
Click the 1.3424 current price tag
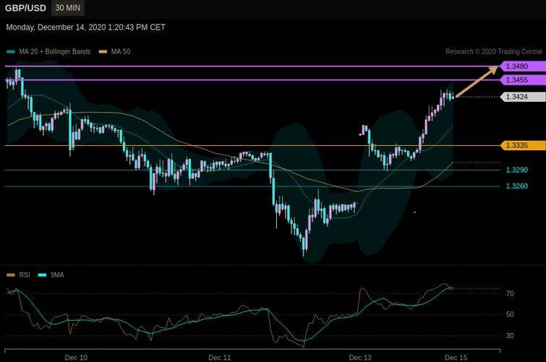click(523, 97)
